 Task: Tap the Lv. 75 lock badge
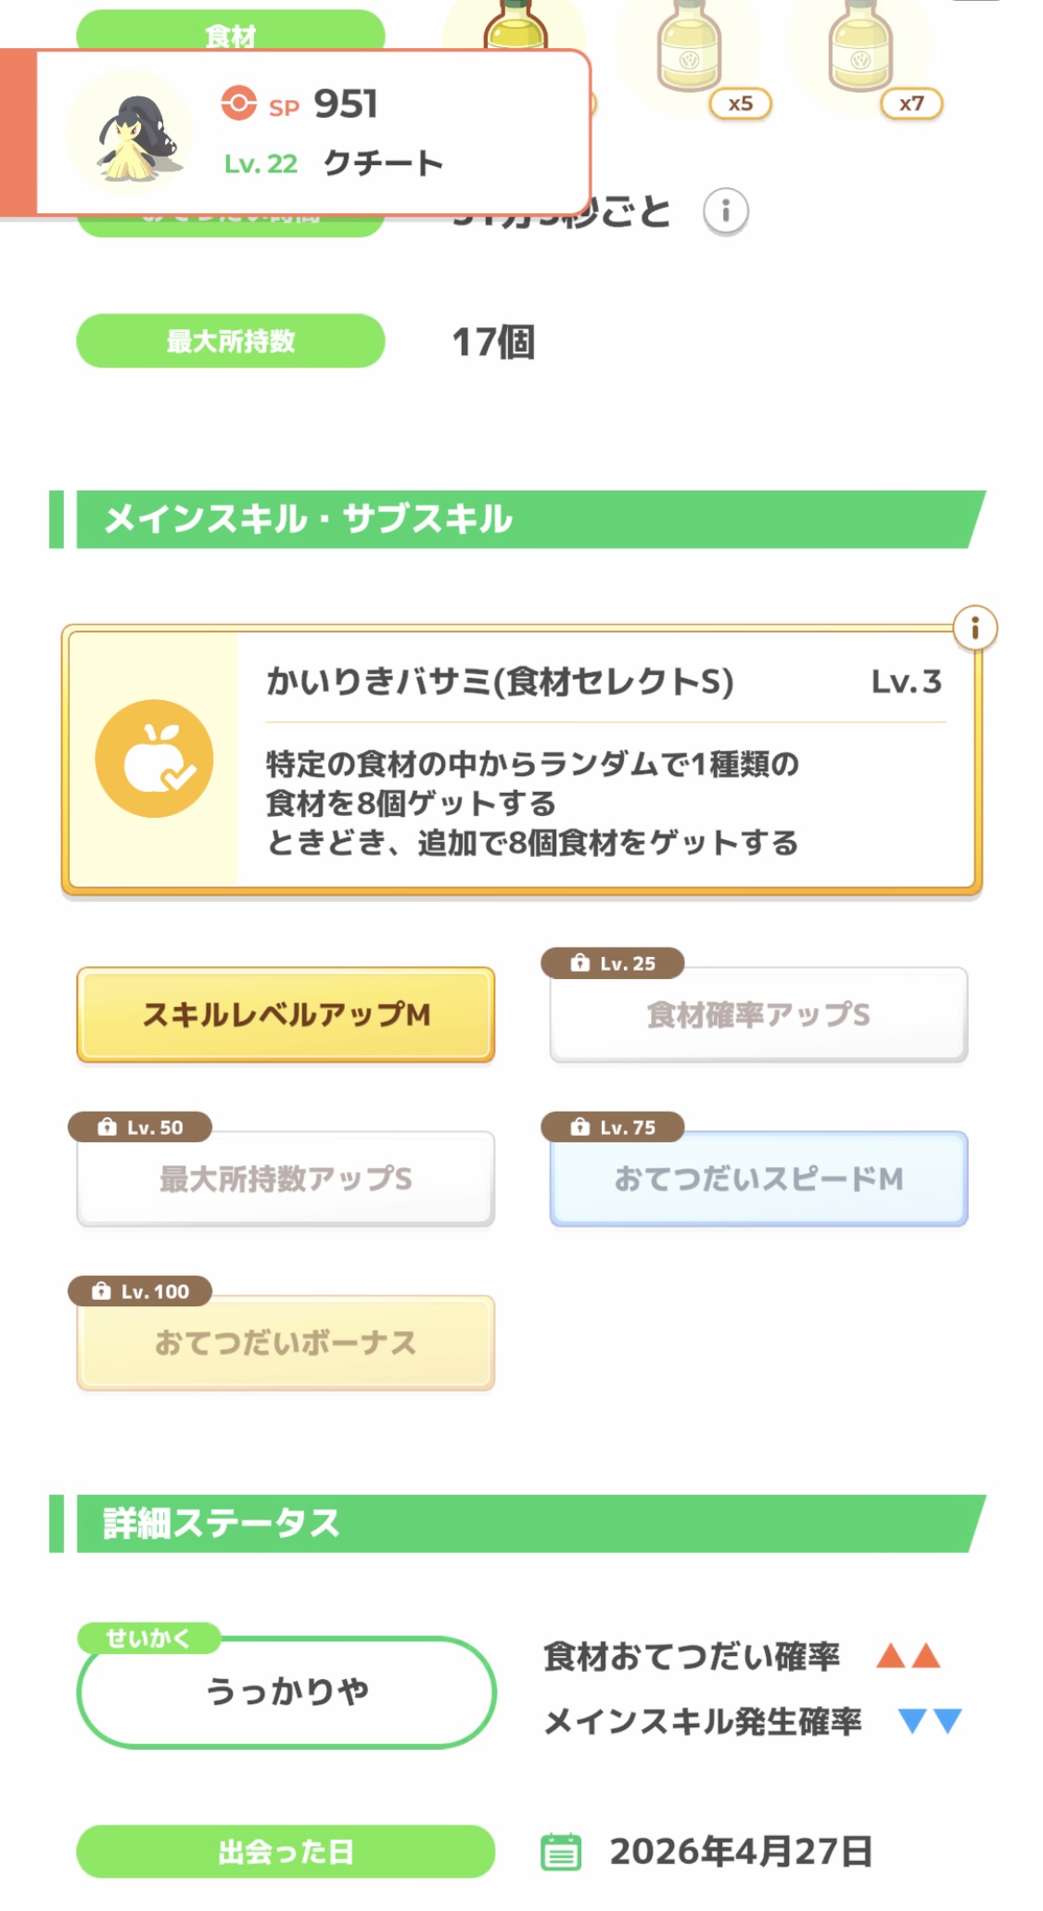pos(613,1127)
